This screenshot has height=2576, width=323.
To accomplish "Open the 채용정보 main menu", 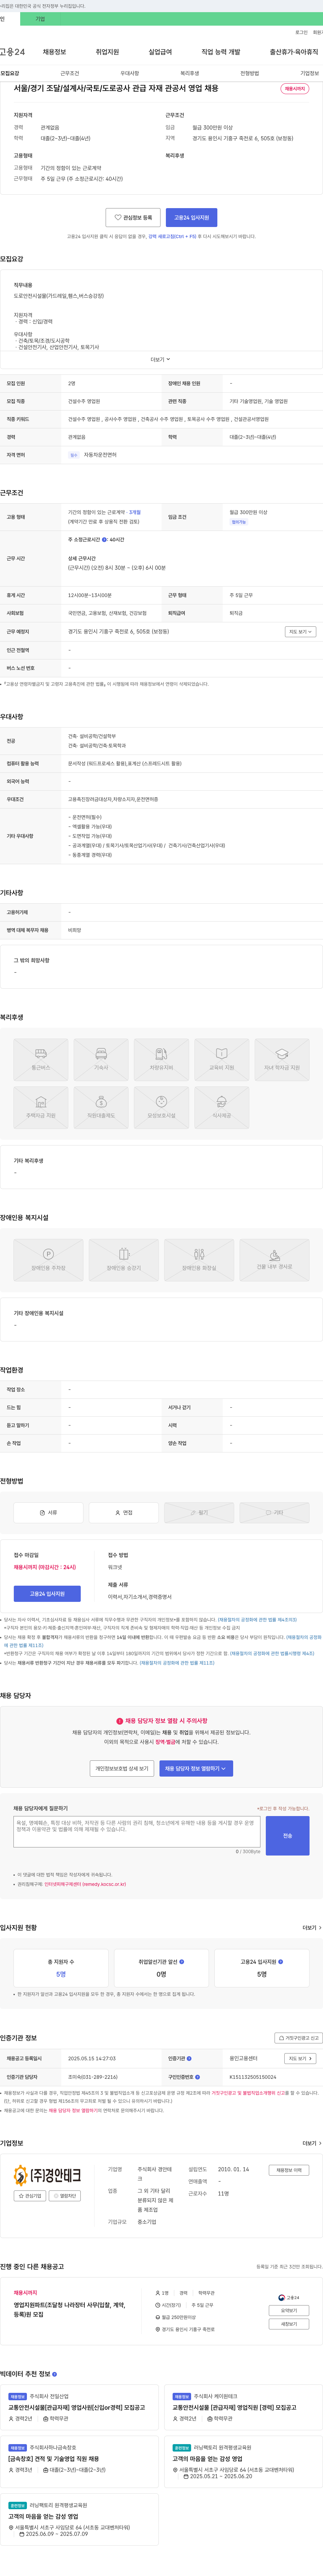I will coord(54,52).
